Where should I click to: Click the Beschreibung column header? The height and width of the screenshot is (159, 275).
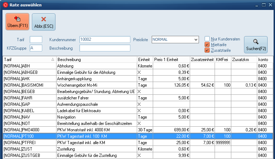coord(96,60)
